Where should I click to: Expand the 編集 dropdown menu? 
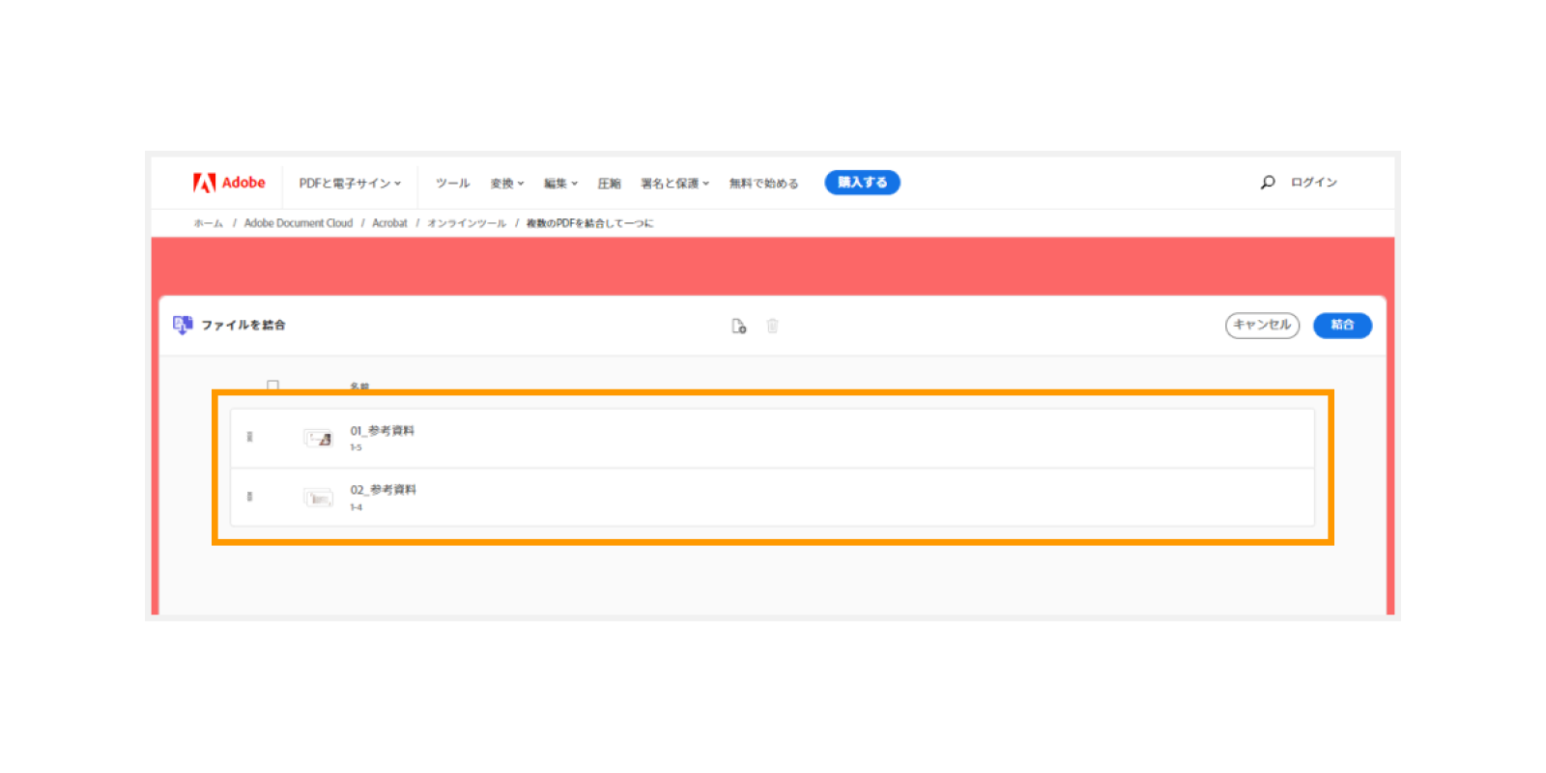(x=560, y=184)
